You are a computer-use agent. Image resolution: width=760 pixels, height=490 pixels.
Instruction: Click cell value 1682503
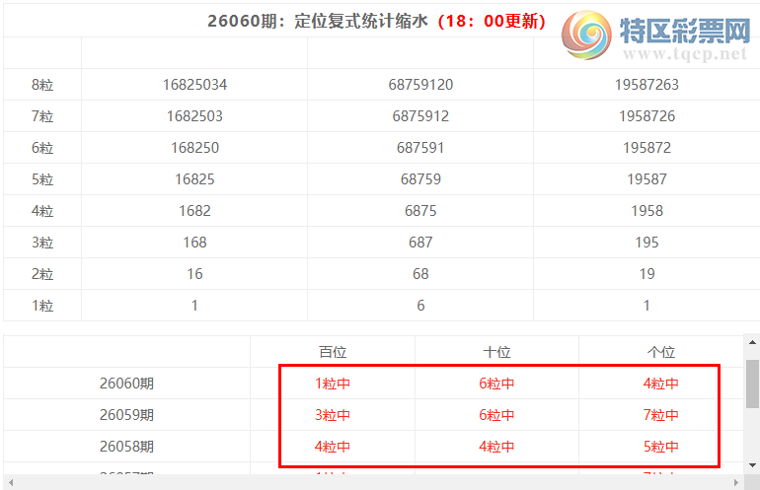(194, 116)
